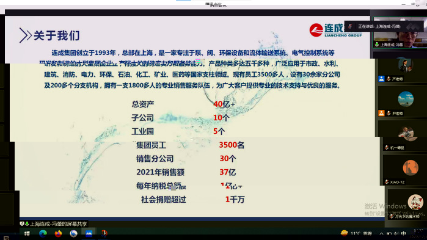Image resolution: width=427 pixels, height=240 pixels.
Task: Click 尹老师's orange co-host badge icon
Action: tap(381, 113)
